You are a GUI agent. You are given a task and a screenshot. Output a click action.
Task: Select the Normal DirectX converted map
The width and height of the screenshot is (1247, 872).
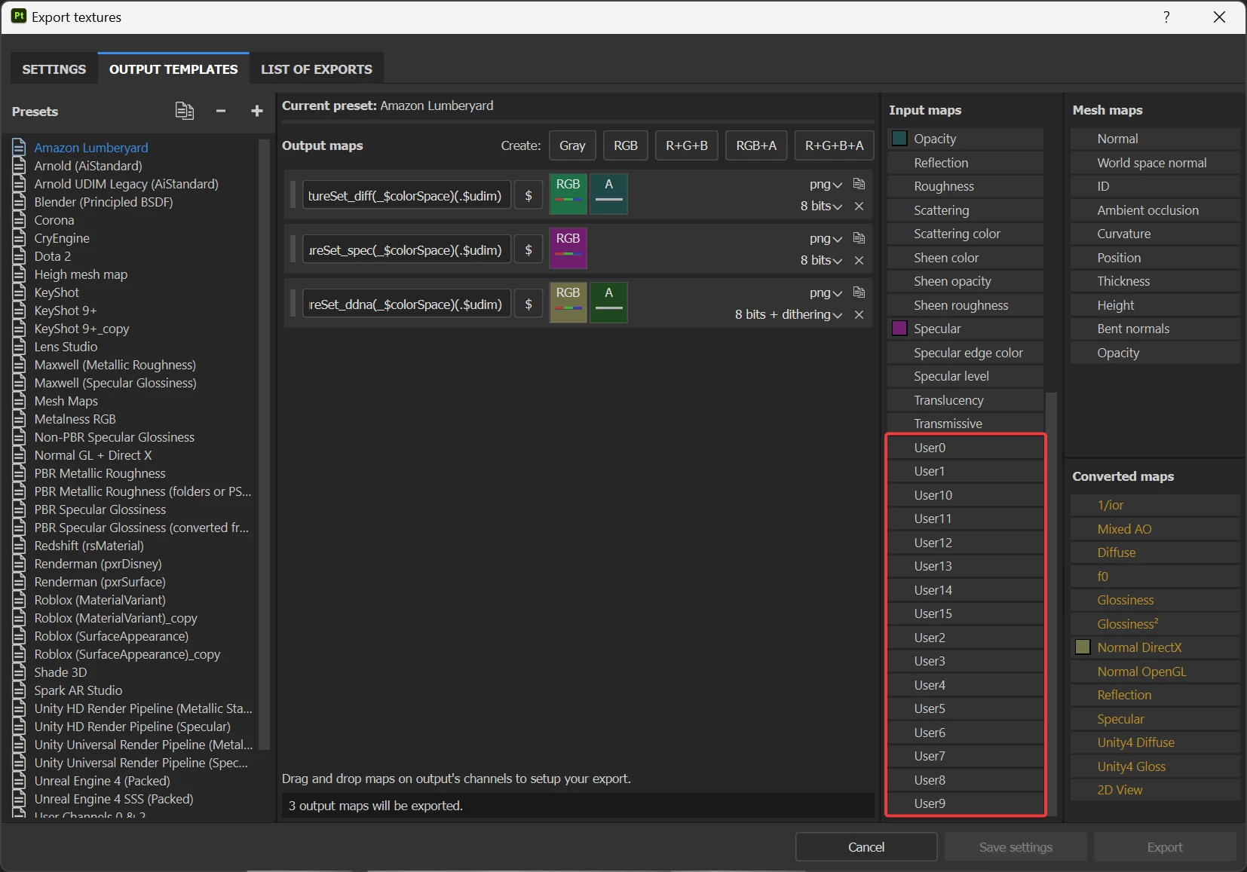[x=1155, y=647]
